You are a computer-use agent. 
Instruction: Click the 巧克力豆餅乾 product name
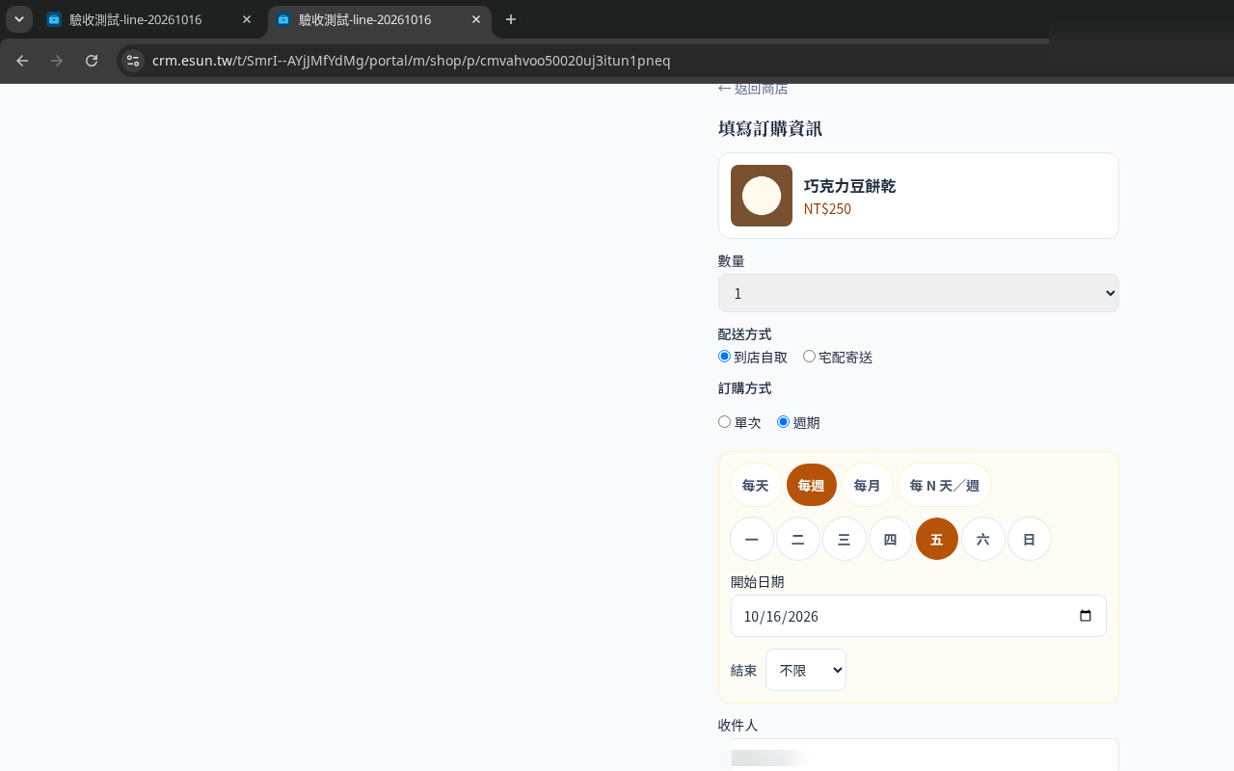click(850, 186)
